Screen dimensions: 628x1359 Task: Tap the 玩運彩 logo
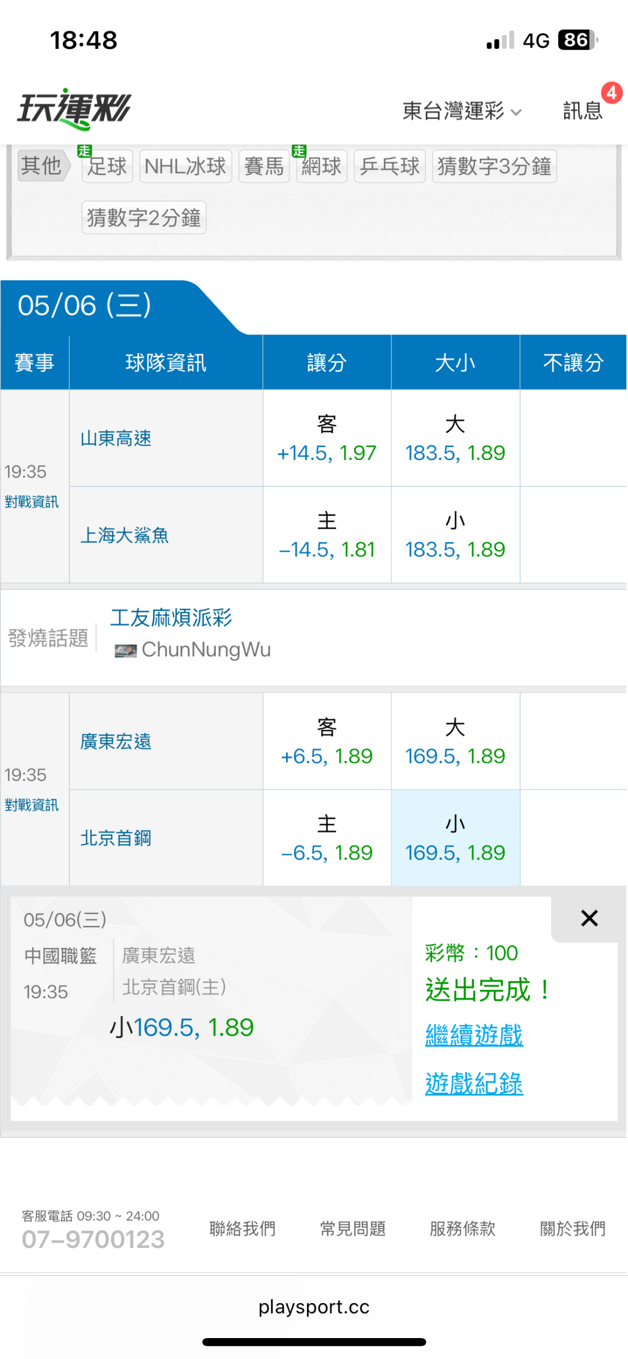pyautogui.click(x=74, y=109)
